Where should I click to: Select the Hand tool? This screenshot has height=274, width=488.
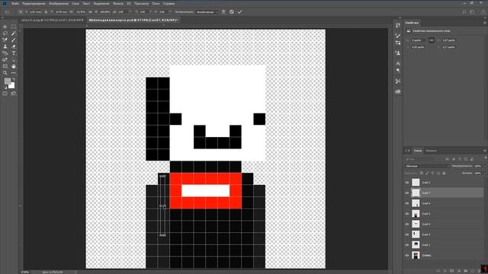14,66
